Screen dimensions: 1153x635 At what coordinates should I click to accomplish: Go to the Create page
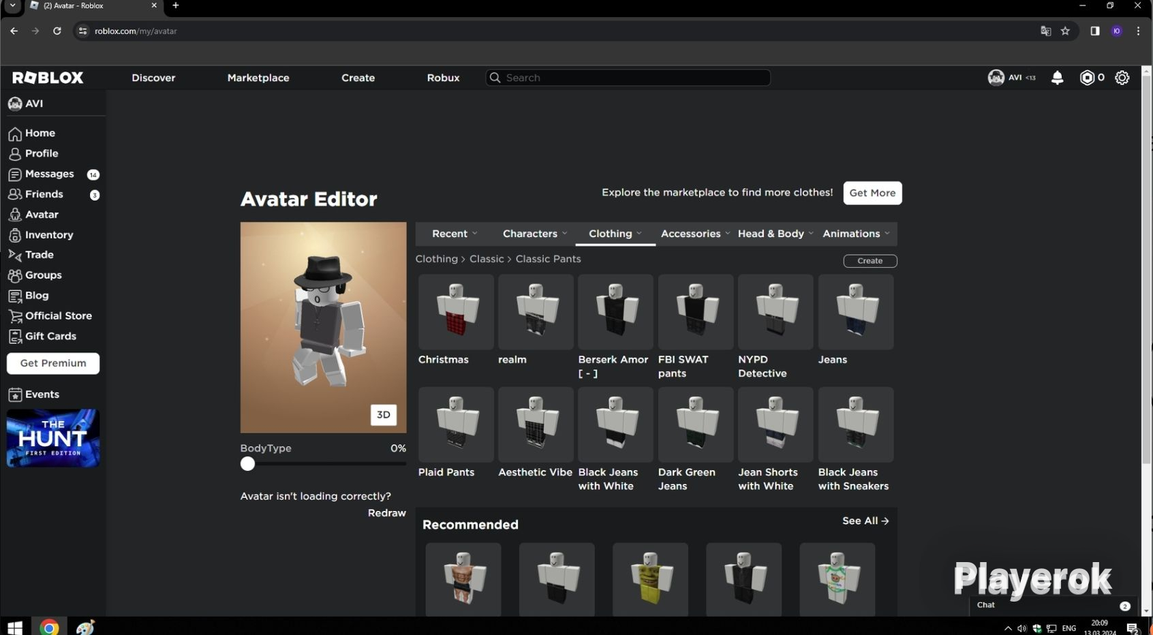click(x=358, y=78)
